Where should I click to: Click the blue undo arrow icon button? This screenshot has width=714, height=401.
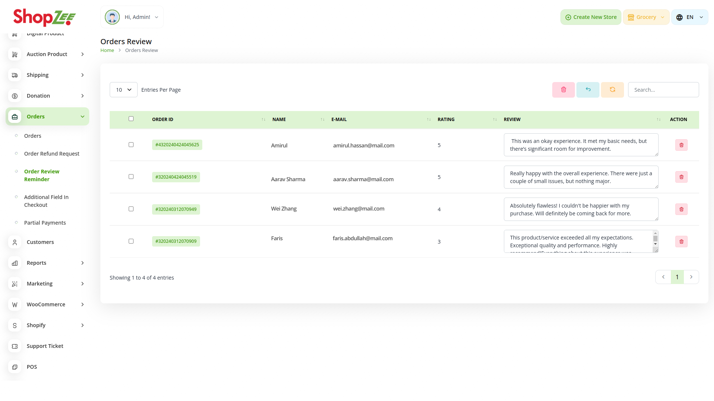[588, 90]
